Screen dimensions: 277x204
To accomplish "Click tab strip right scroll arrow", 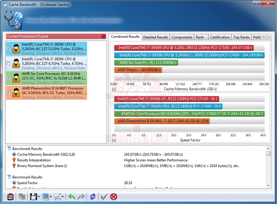I will (269, 37).
